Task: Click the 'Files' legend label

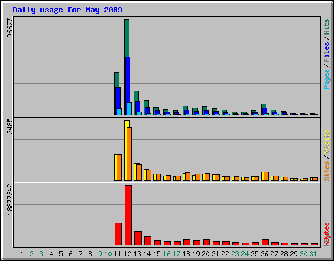Action: (x=327, y=52)
